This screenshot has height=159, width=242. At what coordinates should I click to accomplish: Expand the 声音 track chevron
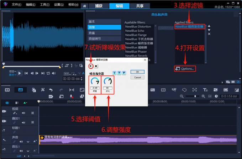click(x=28, y=142)
